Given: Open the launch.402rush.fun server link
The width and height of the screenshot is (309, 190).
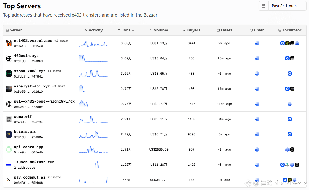Looking at the screenshot, I should pos(34,162).
